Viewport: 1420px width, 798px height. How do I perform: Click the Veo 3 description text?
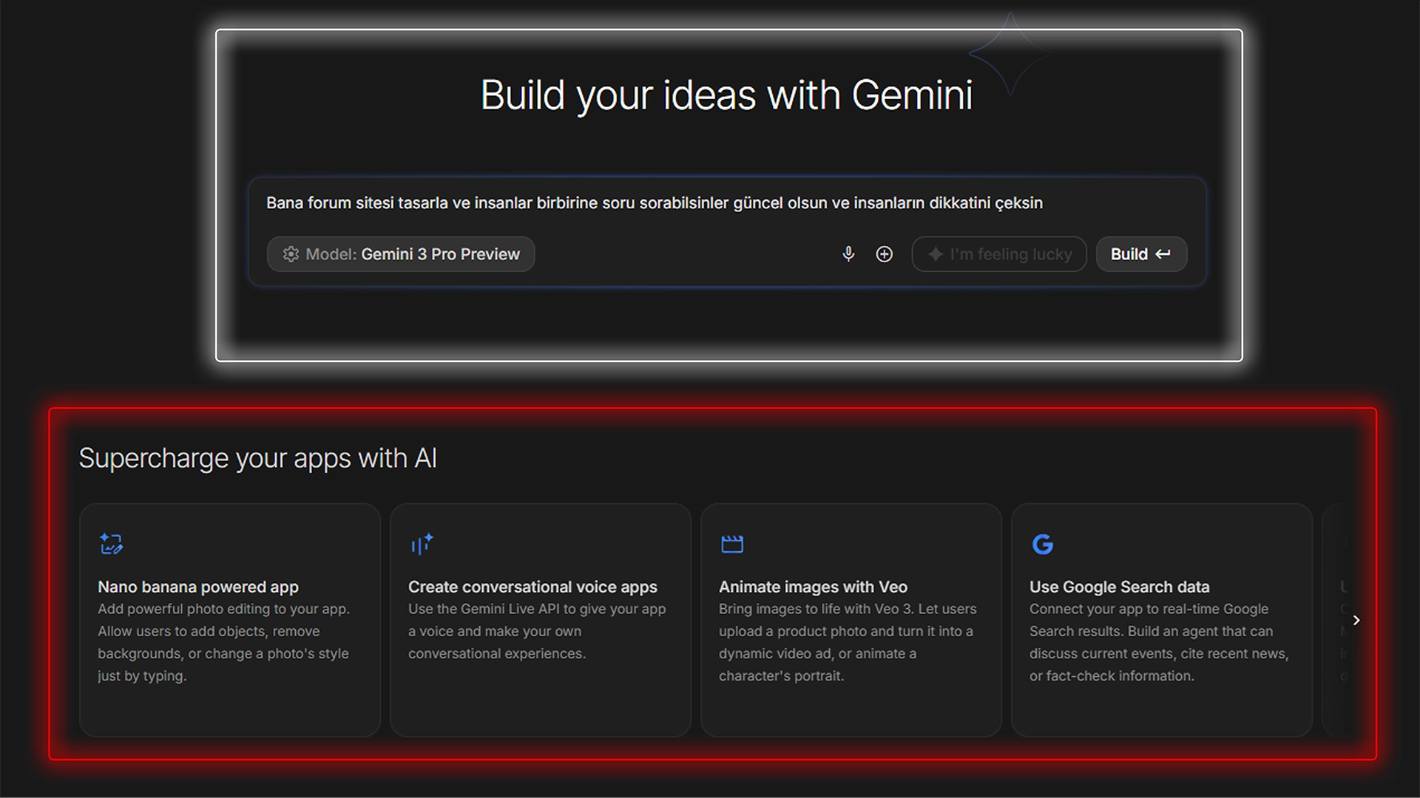tap(848, 642)
